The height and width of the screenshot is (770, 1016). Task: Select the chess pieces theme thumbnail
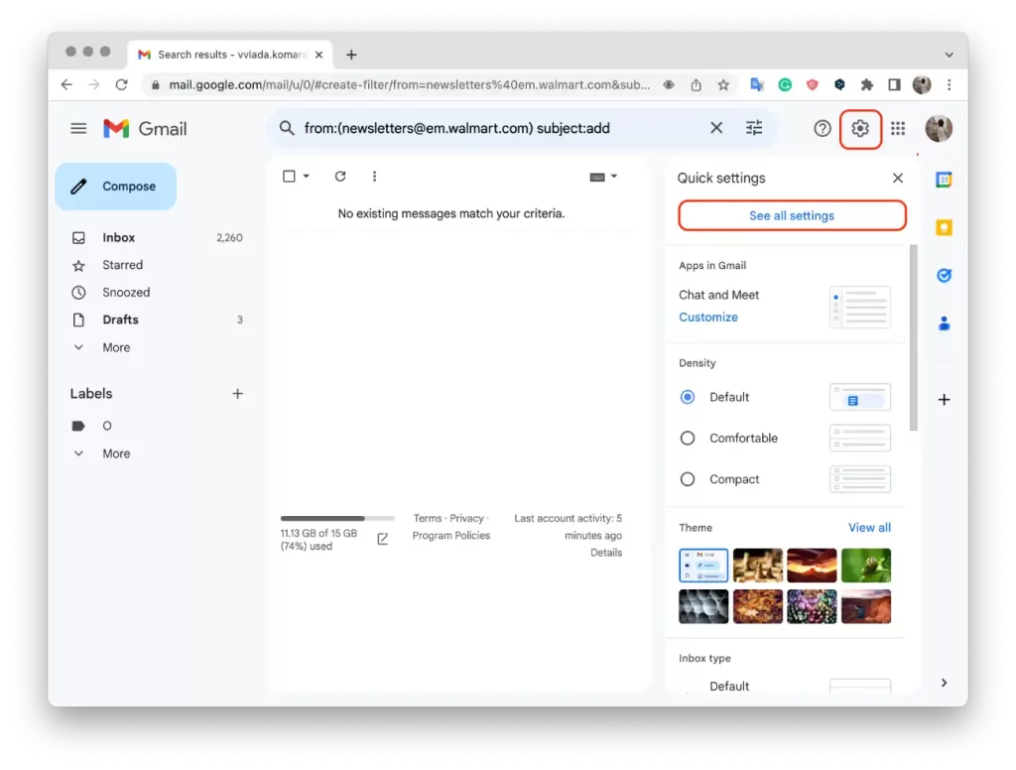click(x=757, y=566)
